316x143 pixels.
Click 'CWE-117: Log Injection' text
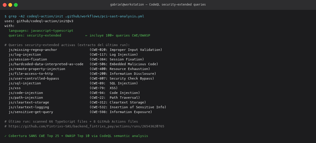[114, 55]
